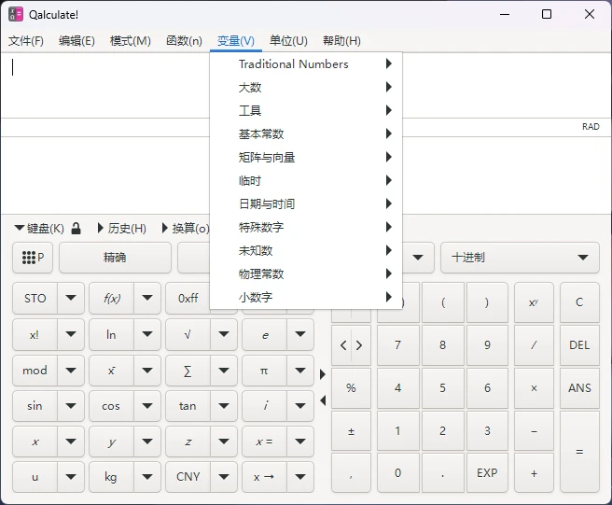Click the digit 7 key

(x=397, y=344)
